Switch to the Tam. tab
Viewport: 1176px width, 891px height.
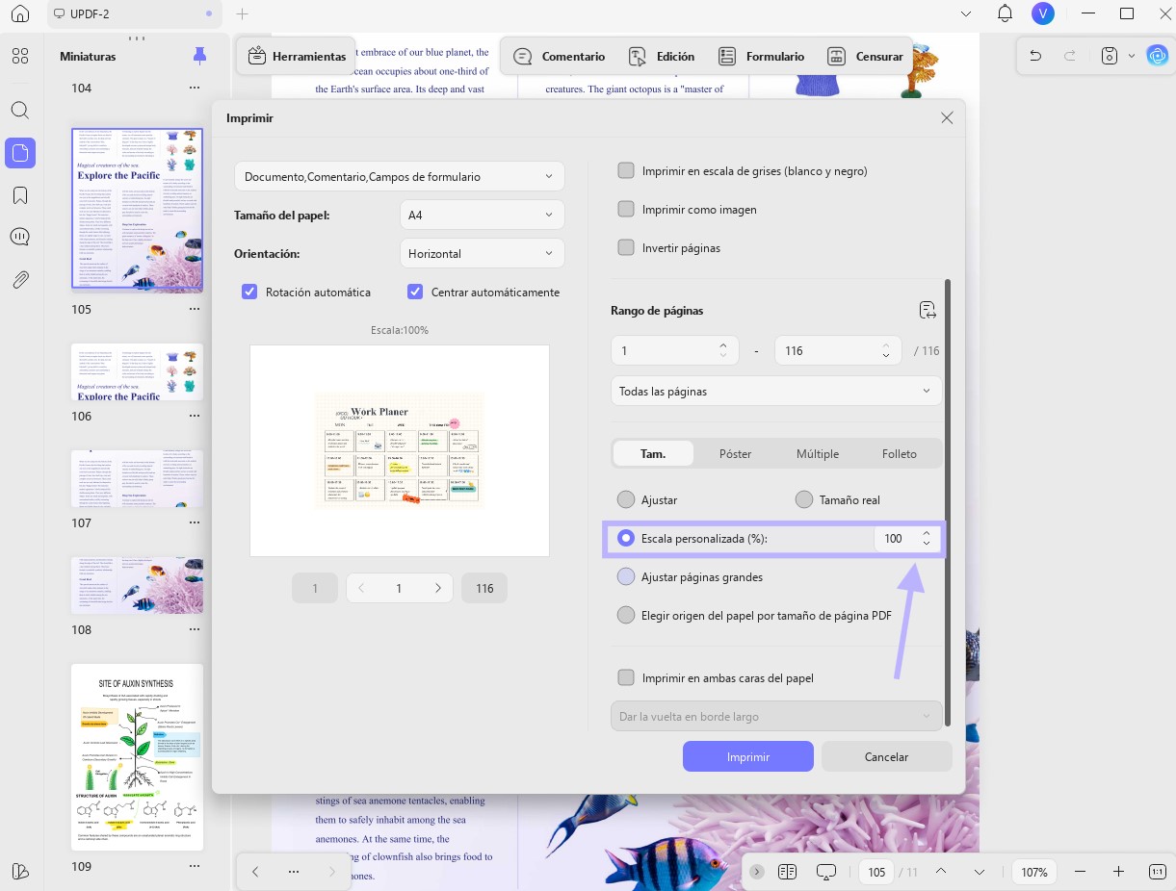tap(653, 453)
